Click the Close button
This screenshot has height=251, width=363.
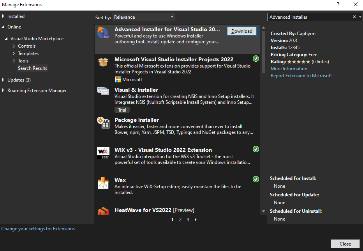[345, 244]
